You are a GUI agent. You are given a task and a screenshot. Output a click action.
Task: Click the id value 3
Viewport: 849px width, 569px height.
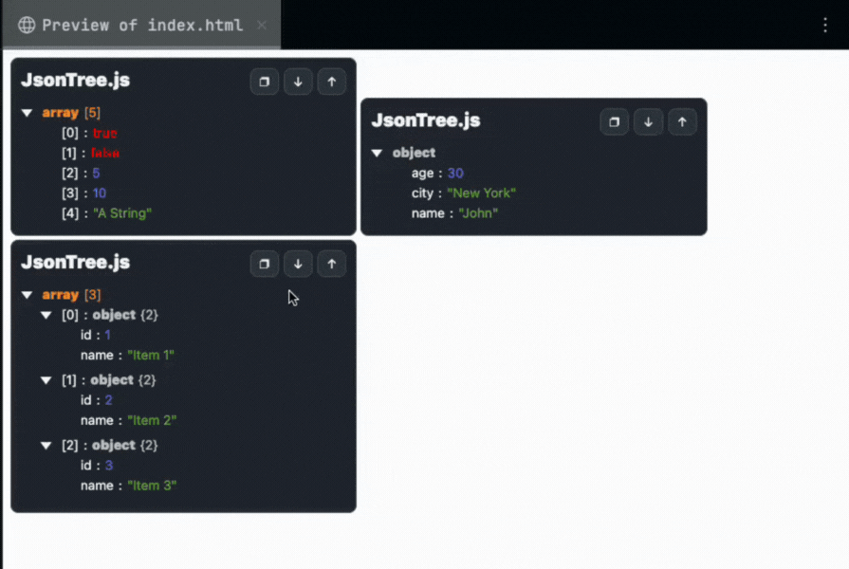[109, 466]
